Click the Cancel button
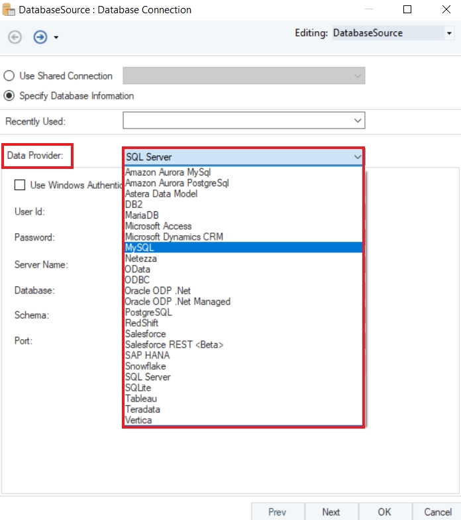The width and height of the screenshot is (461, 520). pos(437,511)
